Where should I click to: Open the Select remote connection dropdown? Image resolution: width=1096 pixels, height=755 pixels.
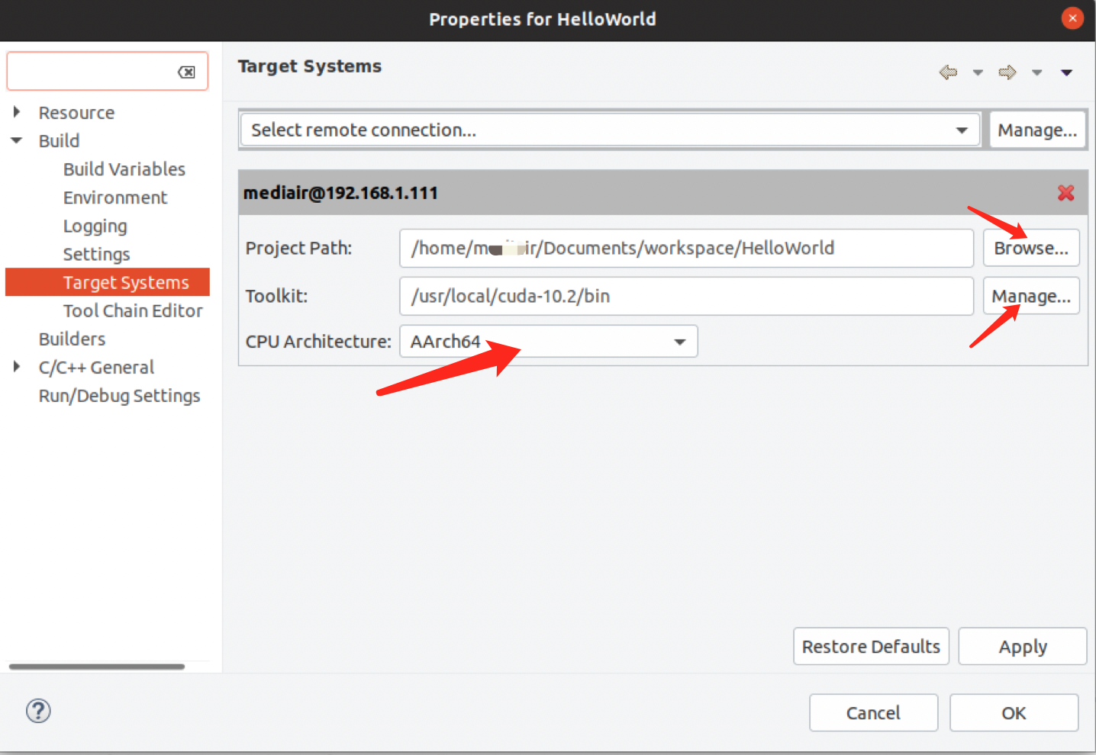pos(961,130)
